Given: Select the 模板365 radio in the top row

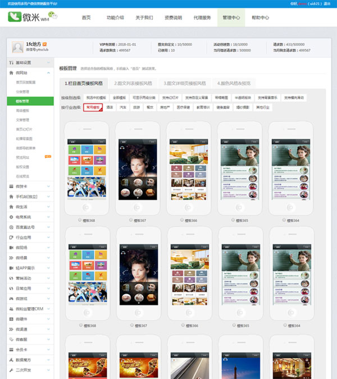Looking at the screenshot, I should 233,220.
